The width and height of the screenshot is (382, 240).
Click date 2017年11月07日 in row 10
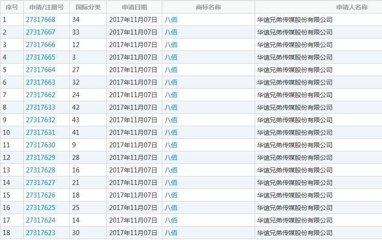pos(133,133)
